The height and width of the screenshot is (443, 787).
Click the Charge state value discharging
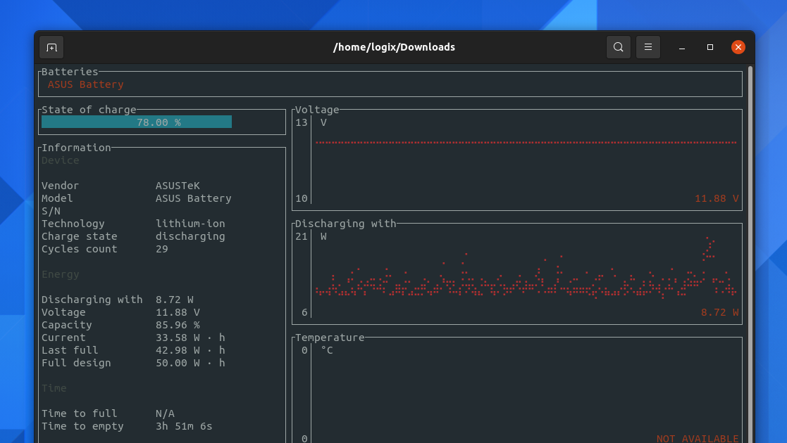coord(190,236)
